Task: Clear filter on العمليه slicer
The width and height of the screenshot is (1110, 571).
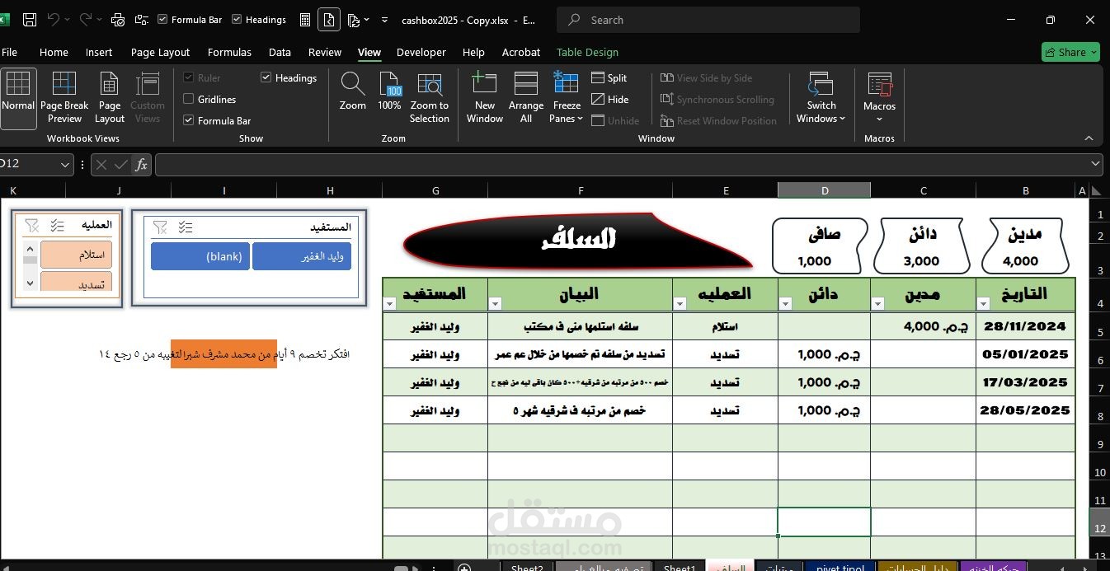Action: click(x=32, y=225)
